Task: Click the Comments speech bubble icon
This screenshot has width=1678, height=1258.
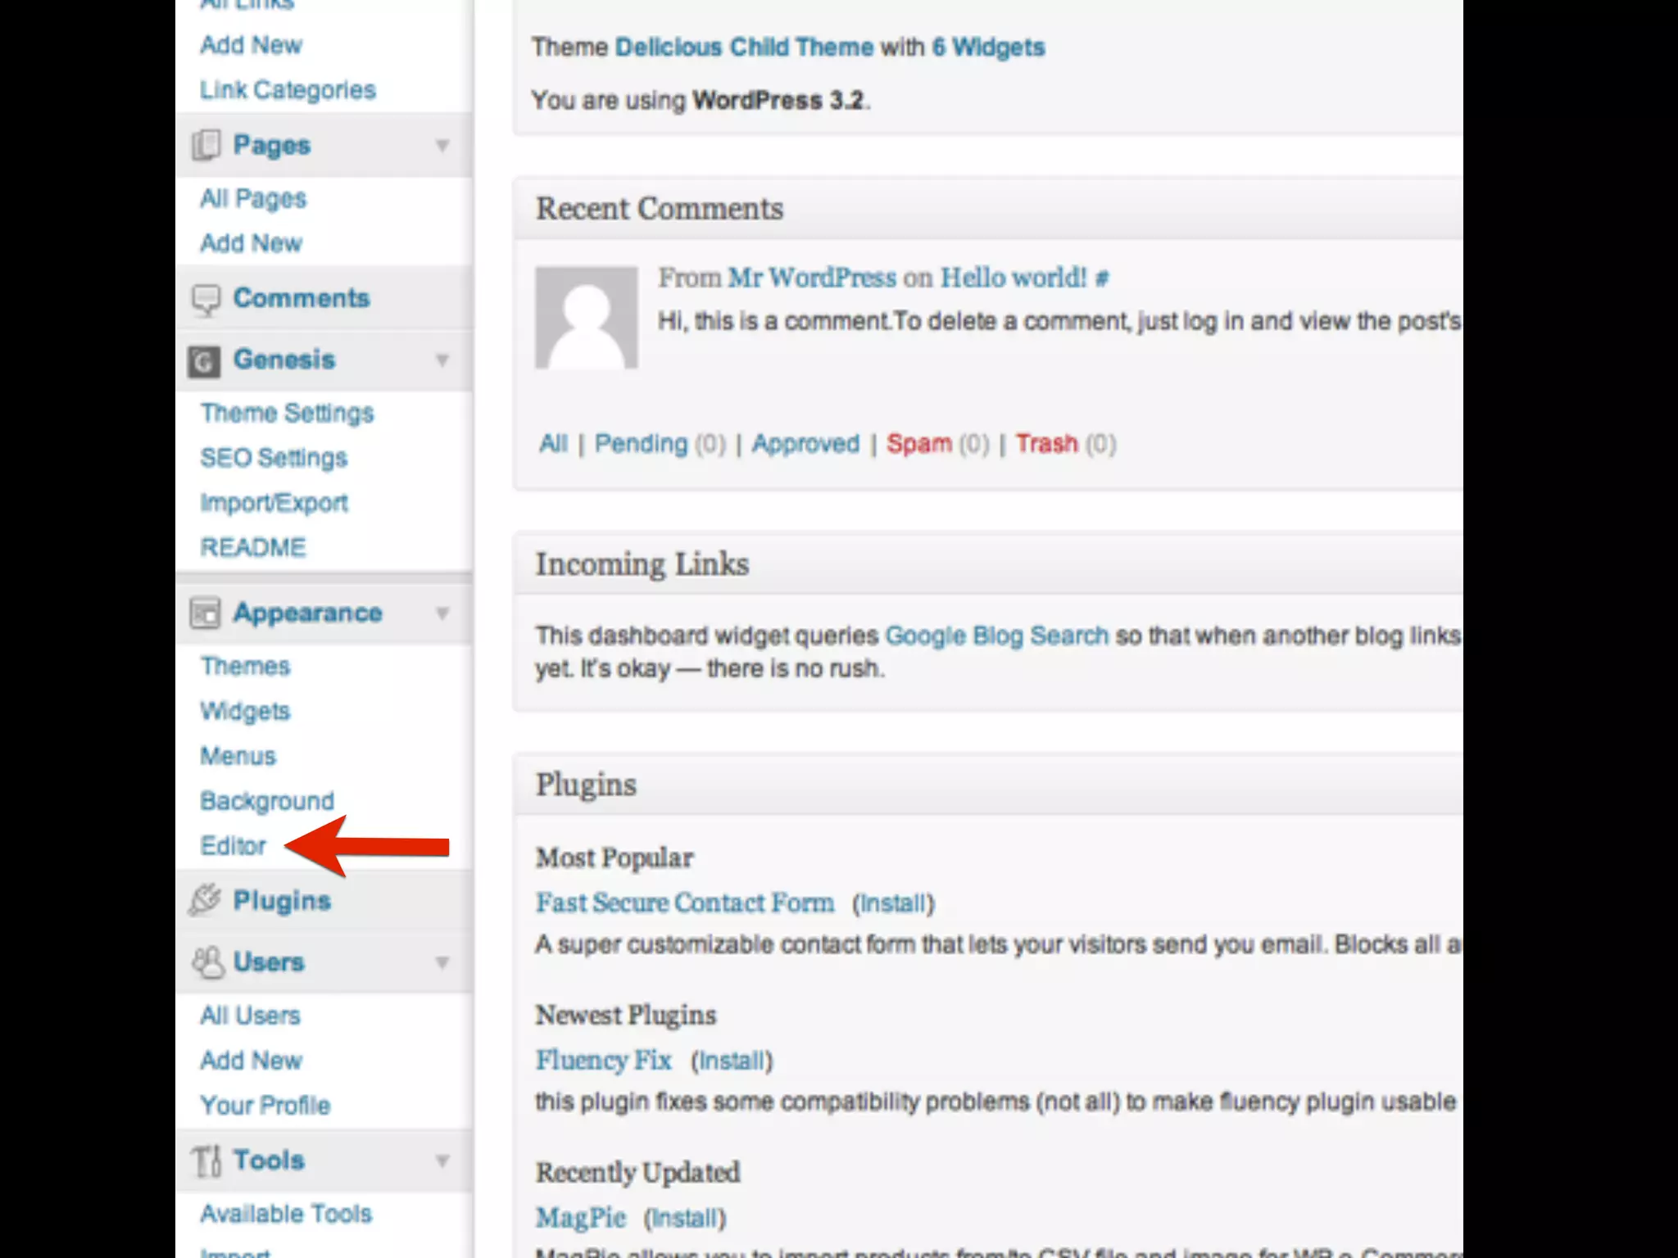Action: [206, 299]
